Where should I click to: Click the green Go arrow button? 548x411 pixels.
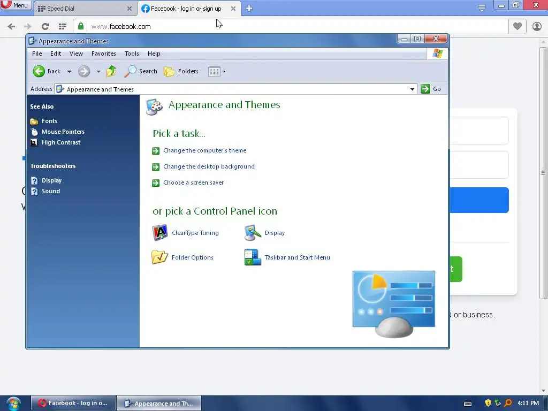click(x=425, y=89)
